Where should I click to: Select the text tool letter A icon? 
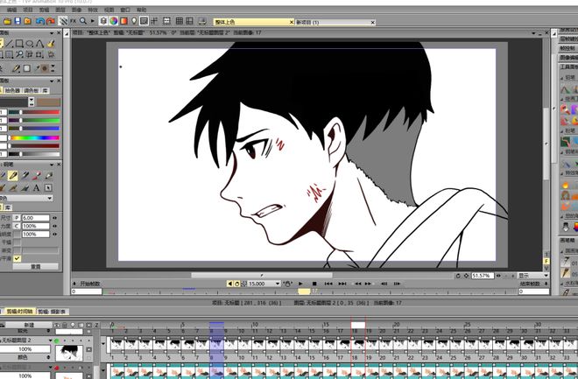36,188
